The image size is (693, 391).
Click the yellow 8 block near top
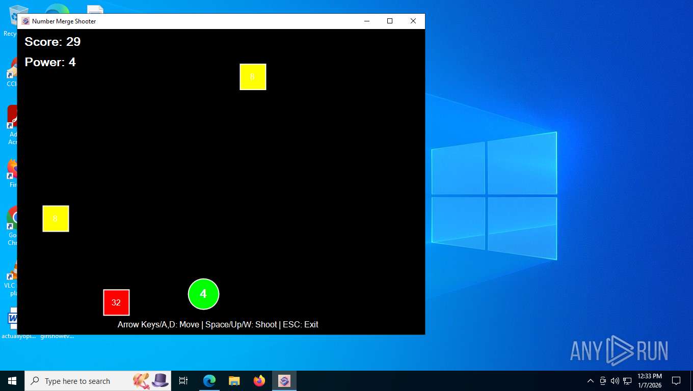tap(253, 77)
